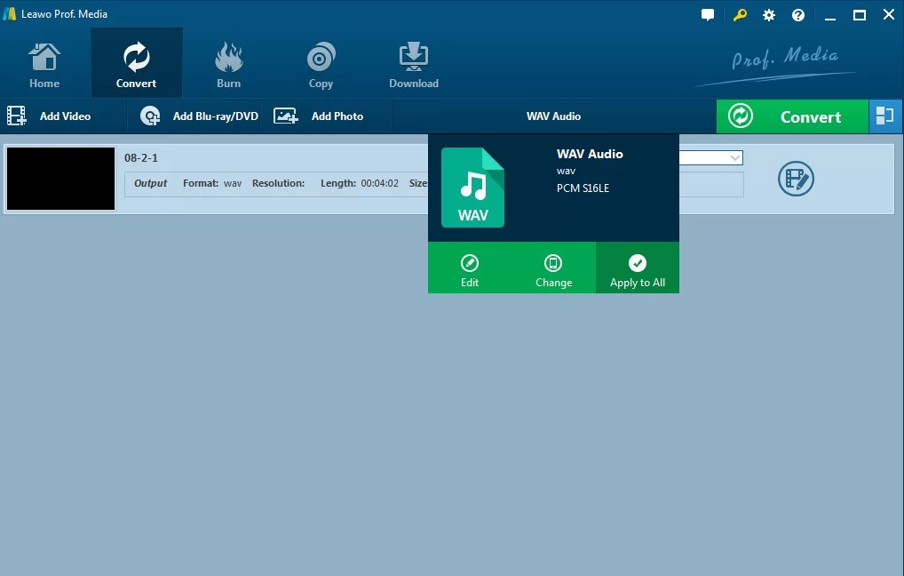This screenshot has width=904, height=576.
Task: Click the Add Photo icon
Action: [x=286, y=116]
